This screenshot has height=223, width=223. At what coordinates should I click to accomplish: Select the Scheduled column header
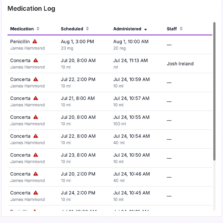(72, 29)
